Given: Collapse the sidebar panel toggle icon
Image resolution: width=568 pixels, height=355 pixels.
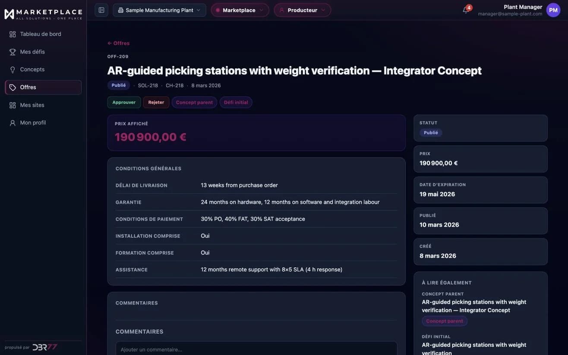Looking at the screenshot, I should (101, 10).
